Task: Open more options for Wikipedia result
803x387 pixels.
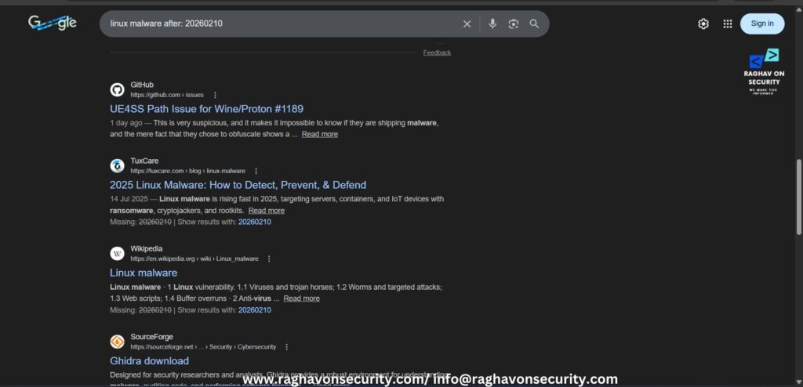Action: tap(270, 259)
